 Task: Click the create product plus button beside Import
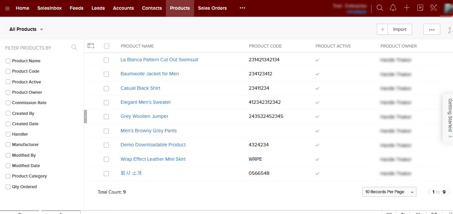coord(382,29)
